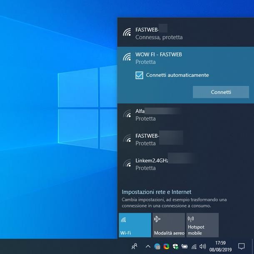Open Windows Security shield tray icon
This screenshot has width=254, height=254.
point(175,246)
